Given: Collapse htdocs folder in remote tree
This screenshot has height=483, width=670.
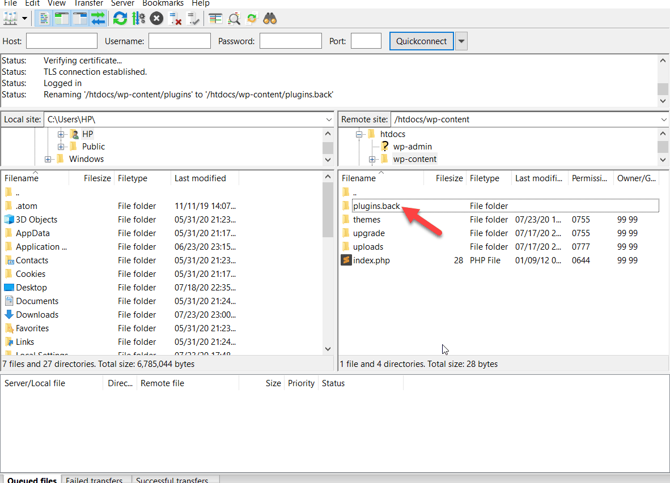Looking at the screenshot, I should [359, 134].
